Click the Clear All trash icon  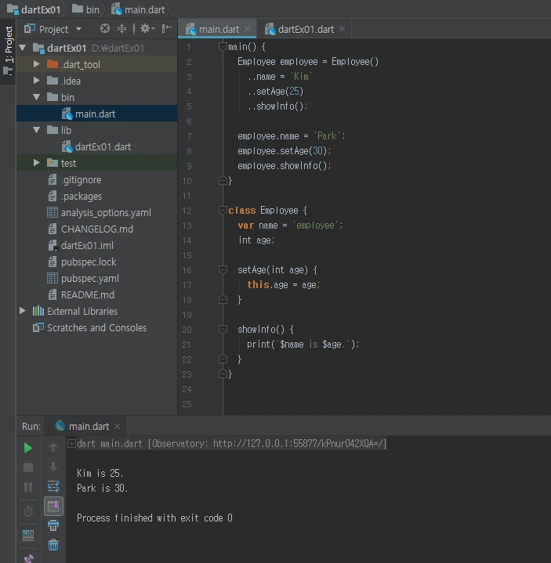53,545
